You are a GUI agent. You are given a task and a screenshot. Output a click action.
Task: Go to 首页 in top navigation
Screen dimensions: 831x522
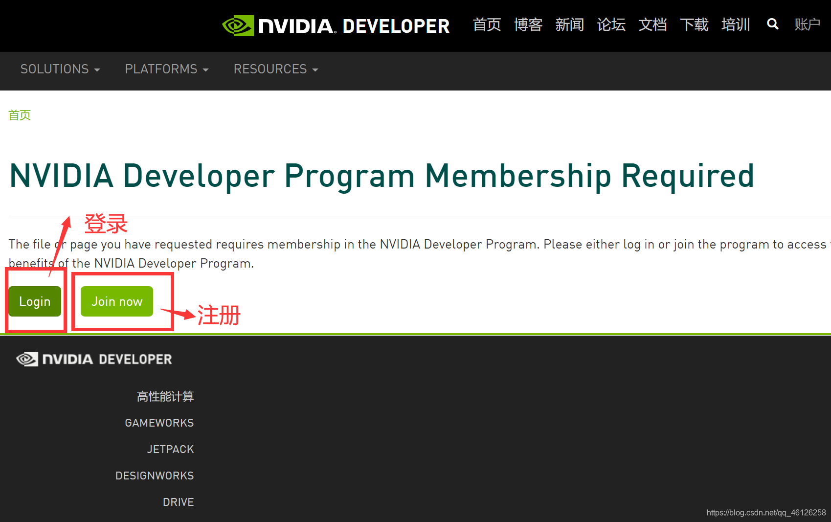coord(487,24)
